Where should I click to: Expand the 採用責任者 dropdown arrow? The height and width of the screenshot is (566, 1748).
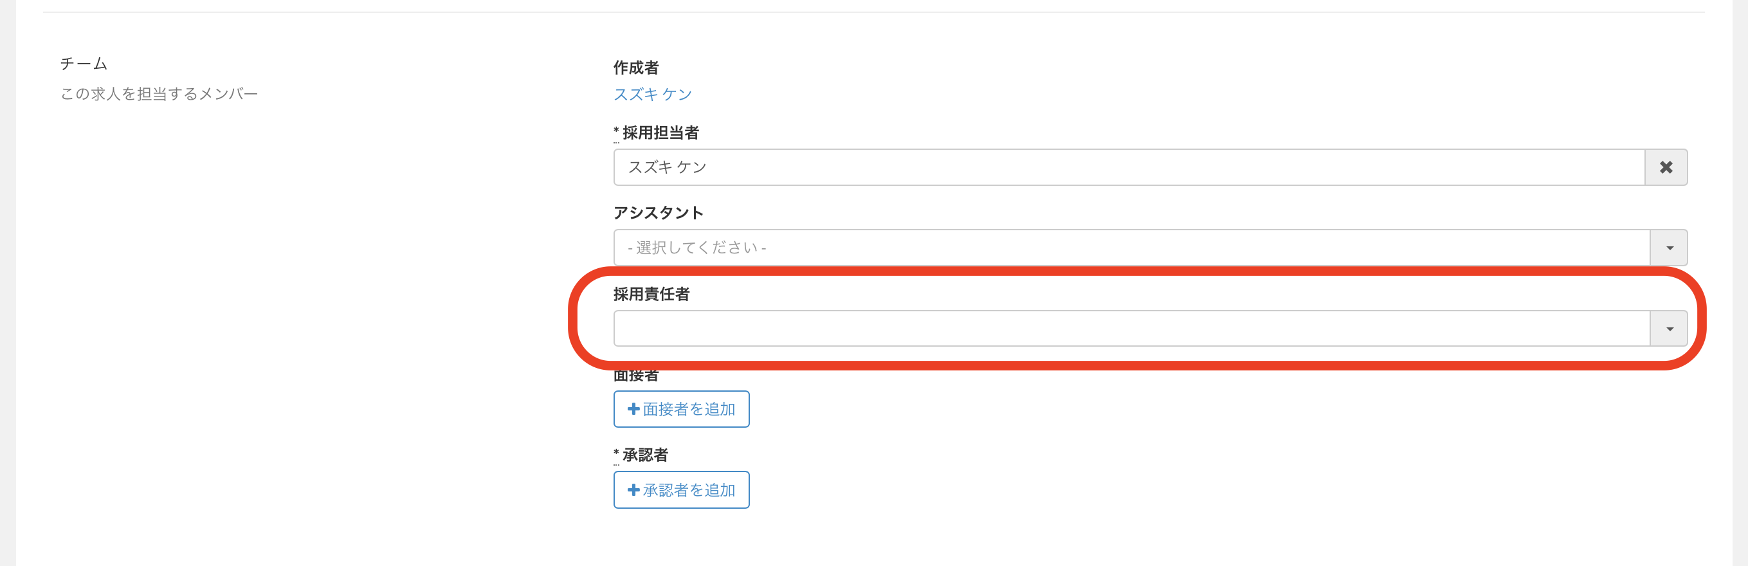[x=1670, y=329]
